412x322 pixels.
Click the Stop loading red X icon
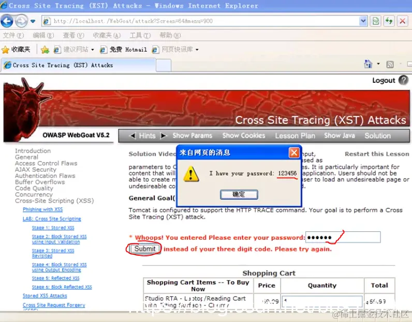[402, 21]
